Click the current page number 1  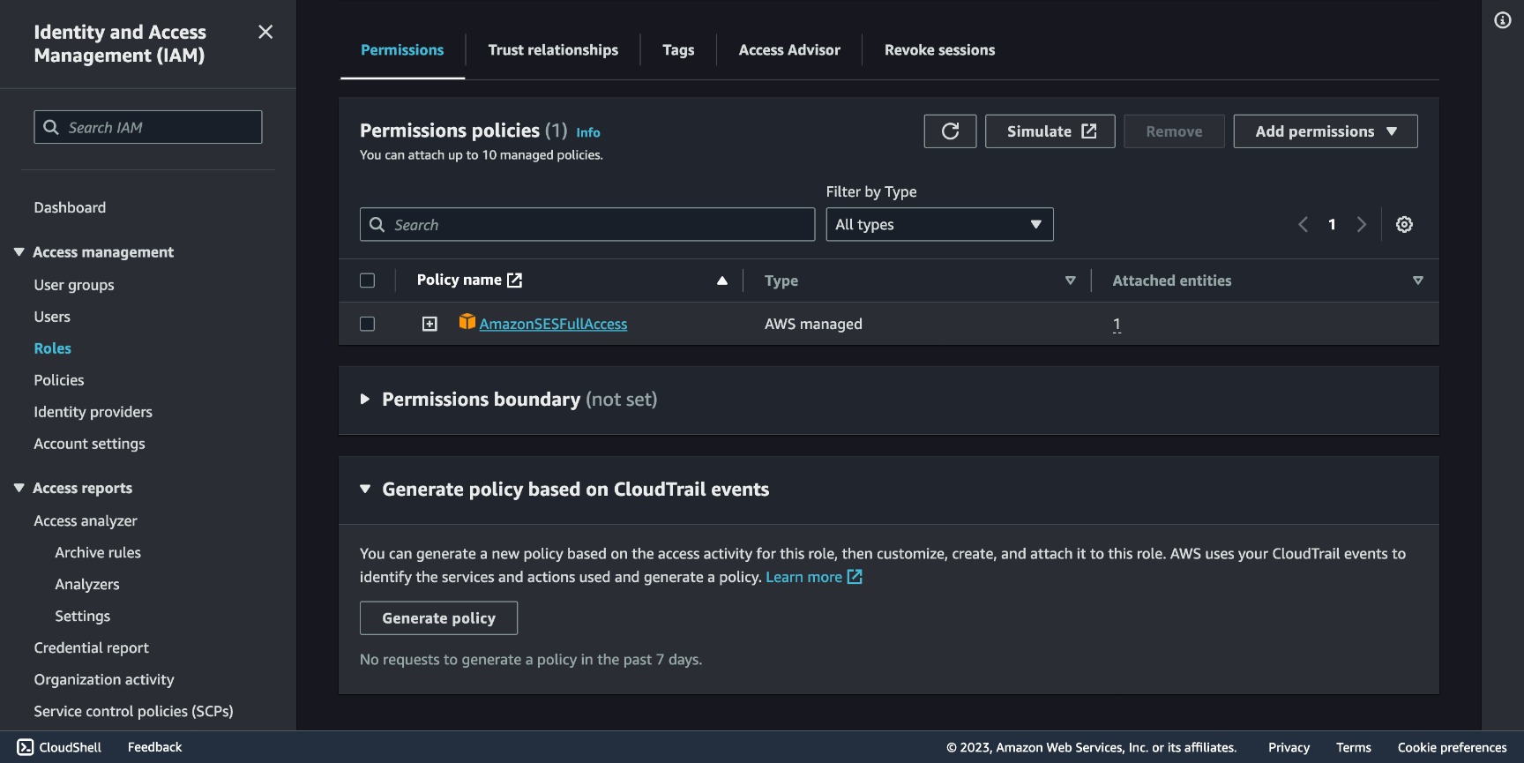(x=1332, y=224)
